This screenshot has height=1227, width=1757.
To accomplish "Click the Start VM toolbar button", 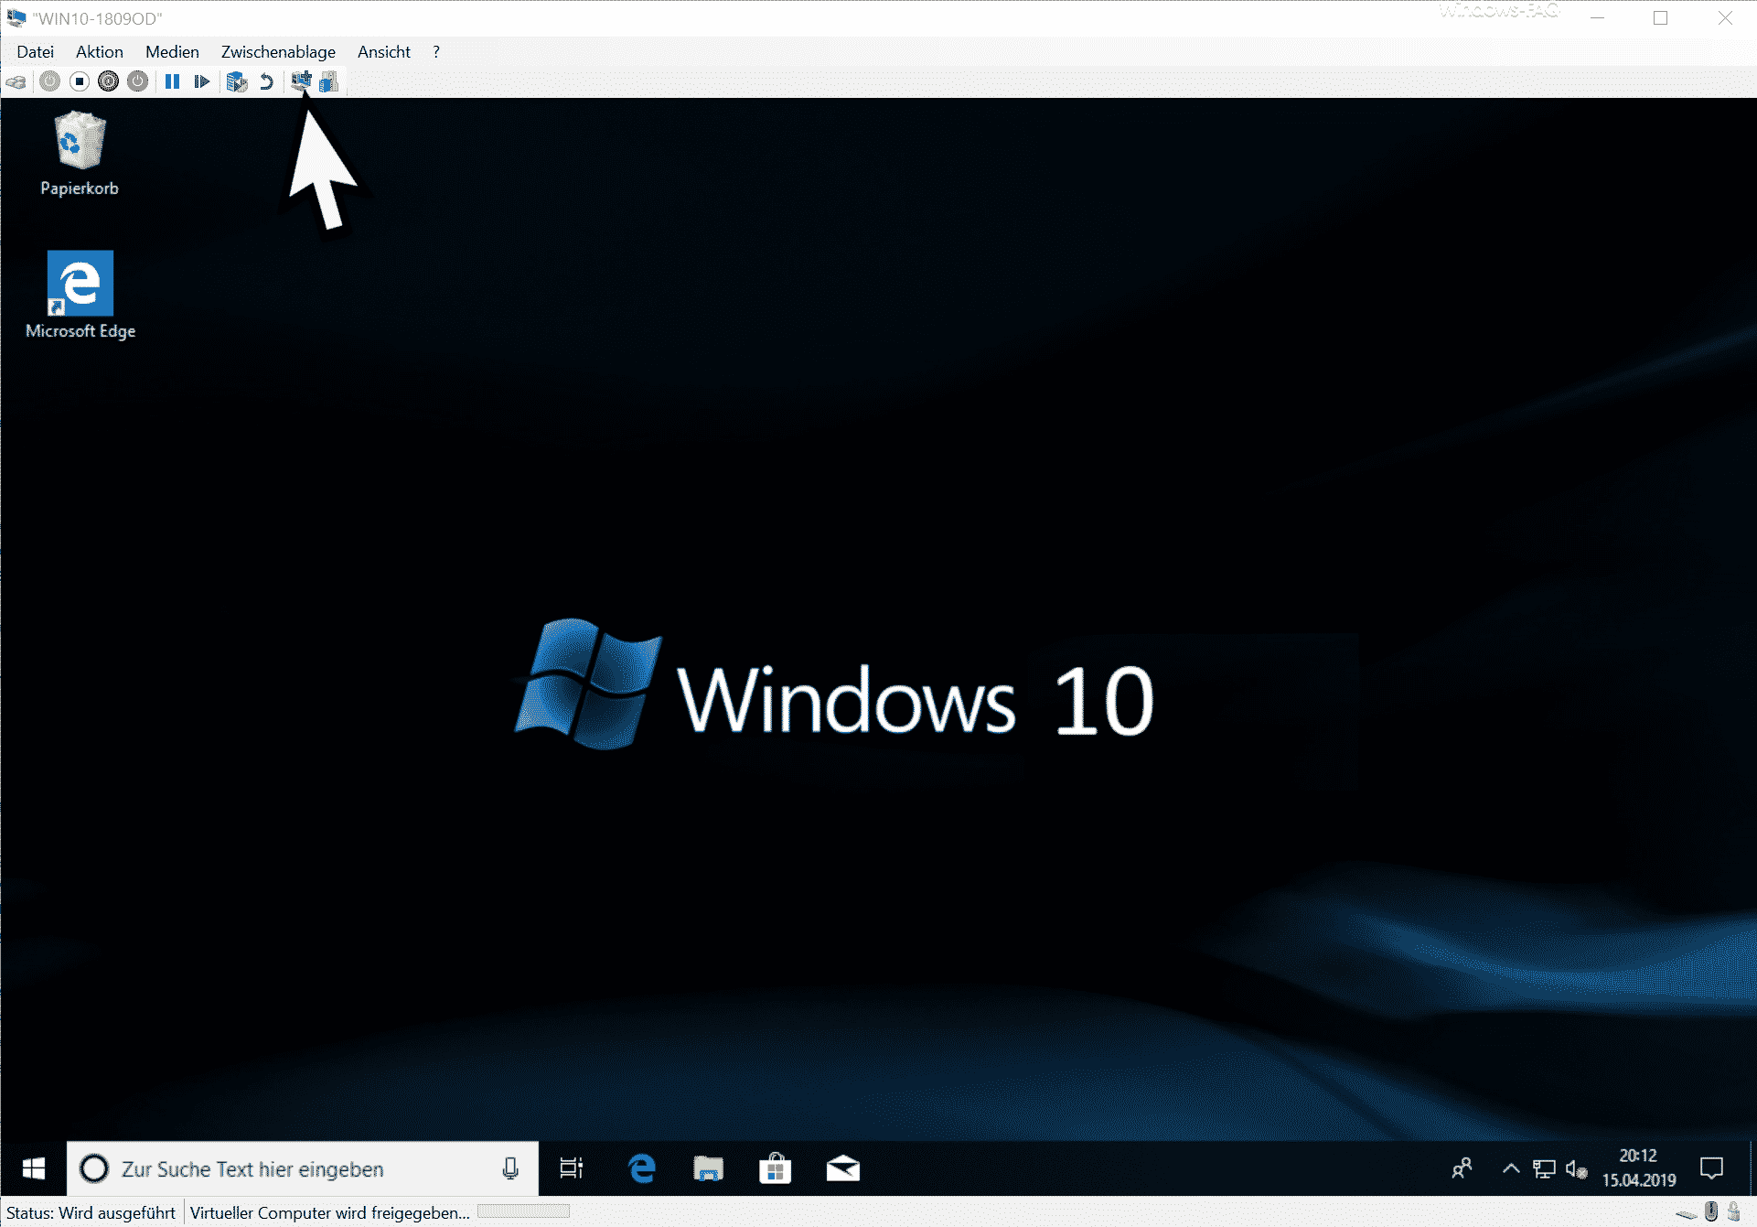I will coord(50,82).
